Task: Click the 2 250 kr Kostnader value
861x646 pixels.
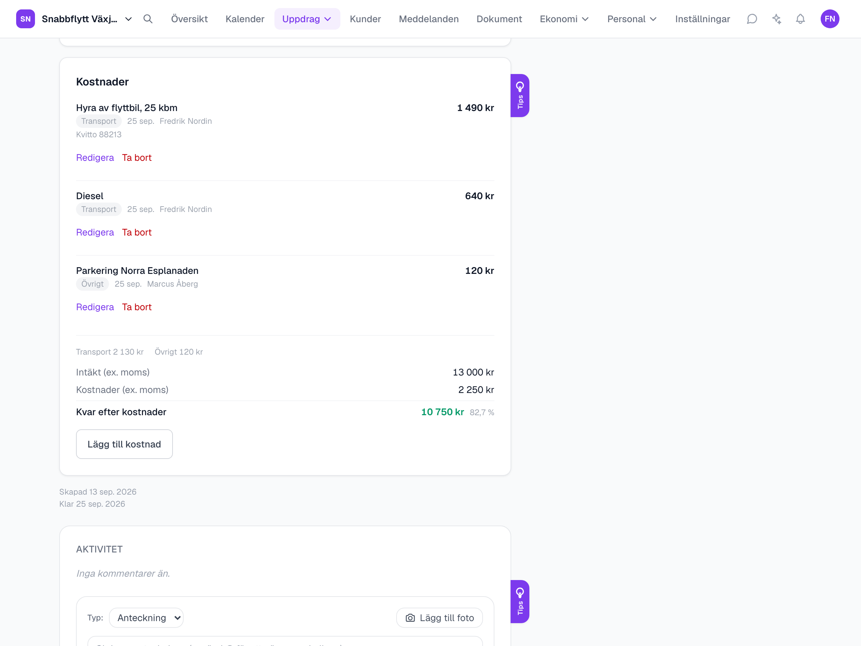Action: (x=476, y=390)
